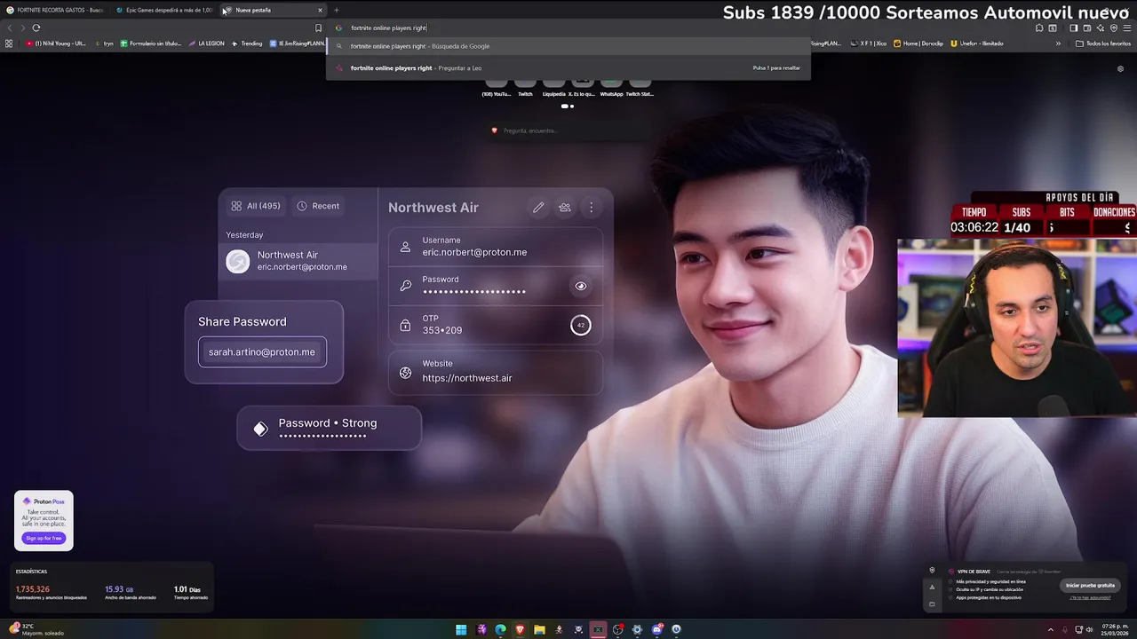Open X F 1 | Xico bookmark

(x=869, y=43)
